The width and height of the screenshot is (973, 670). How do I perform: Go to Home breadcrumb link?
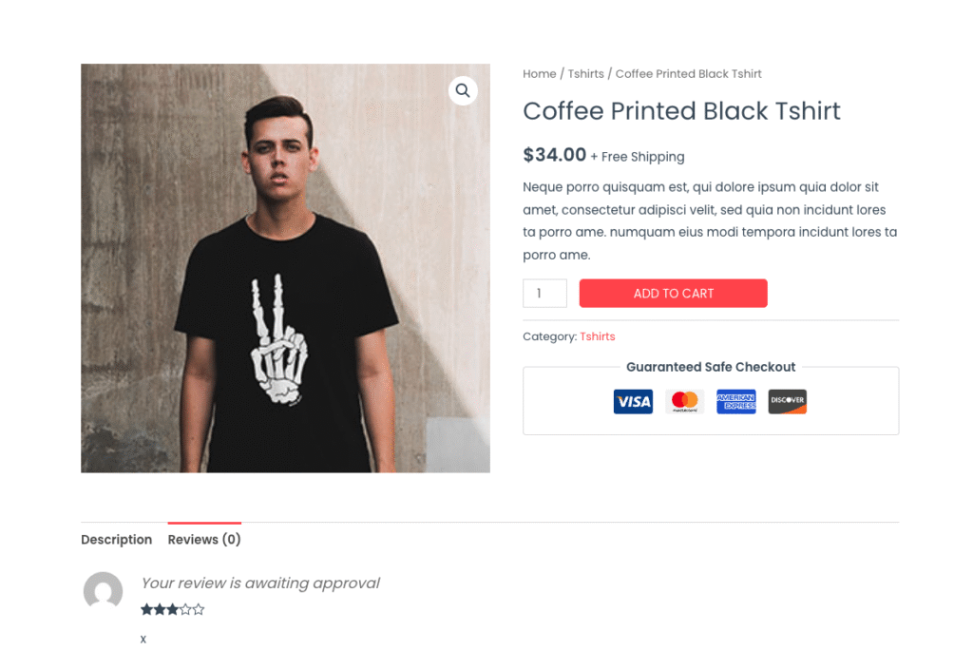coord(539,74)
